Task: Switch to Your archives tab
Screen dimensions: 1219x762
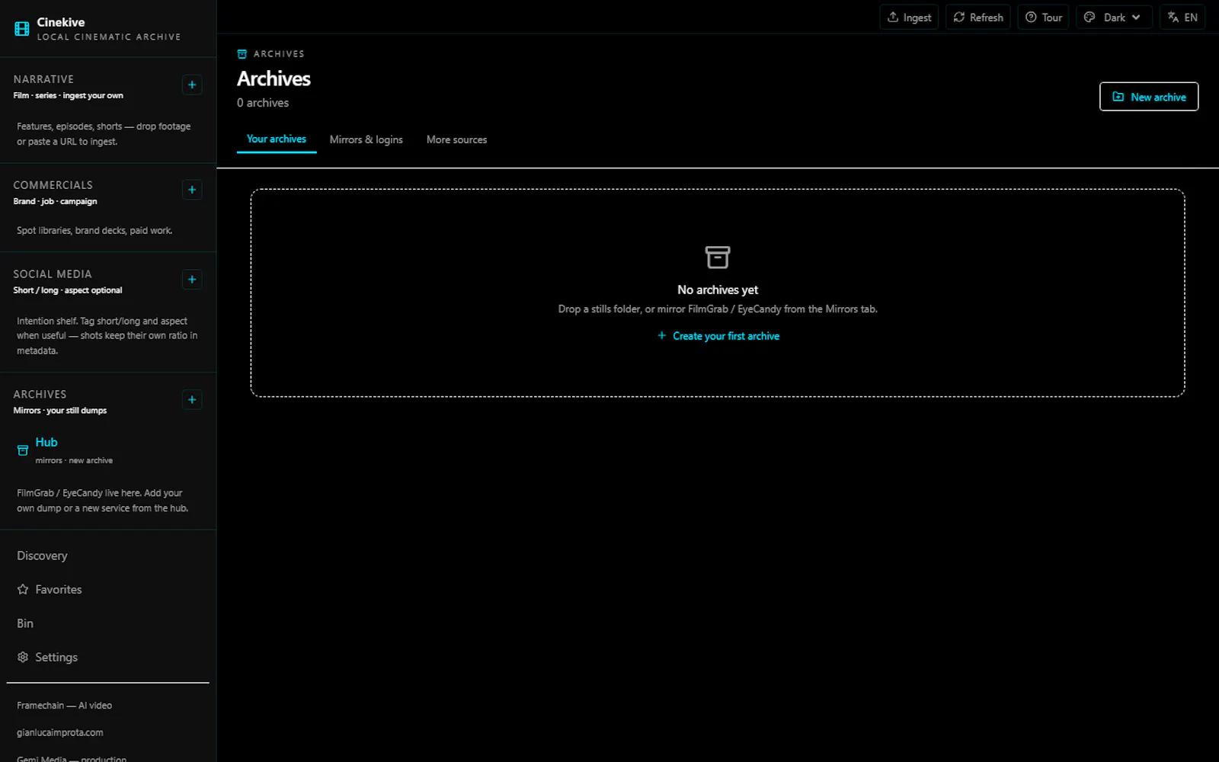Action: [x=277, y=139]
